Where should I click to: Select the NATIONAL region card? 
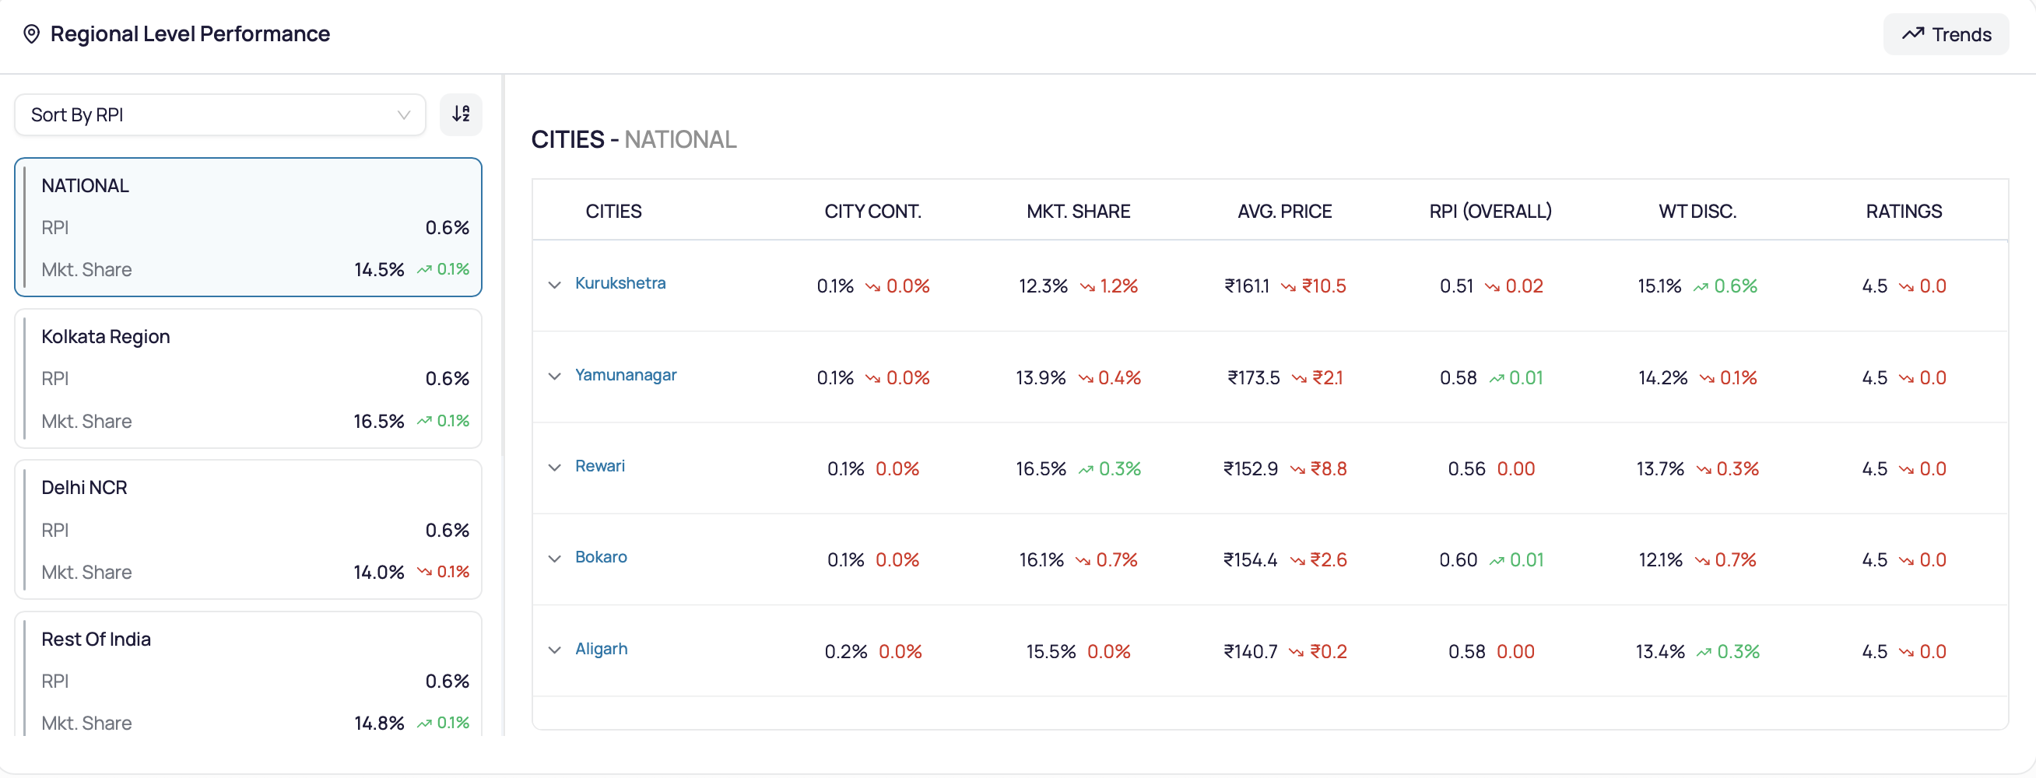[x=248, y=227]
